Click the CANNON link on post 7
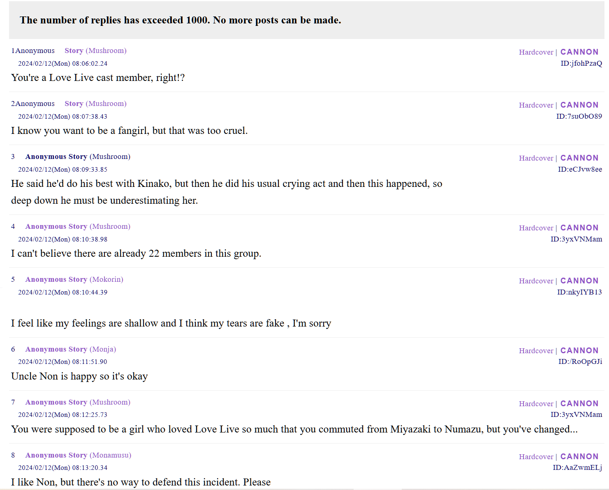The height and width of the screenshot is (490, 609). pyautogui.click(x=579, y=403)
